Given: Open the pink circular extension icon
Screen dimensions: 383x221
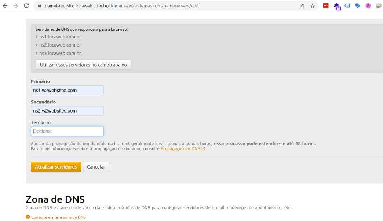Looking at the screenshot, I should [368, 6].
